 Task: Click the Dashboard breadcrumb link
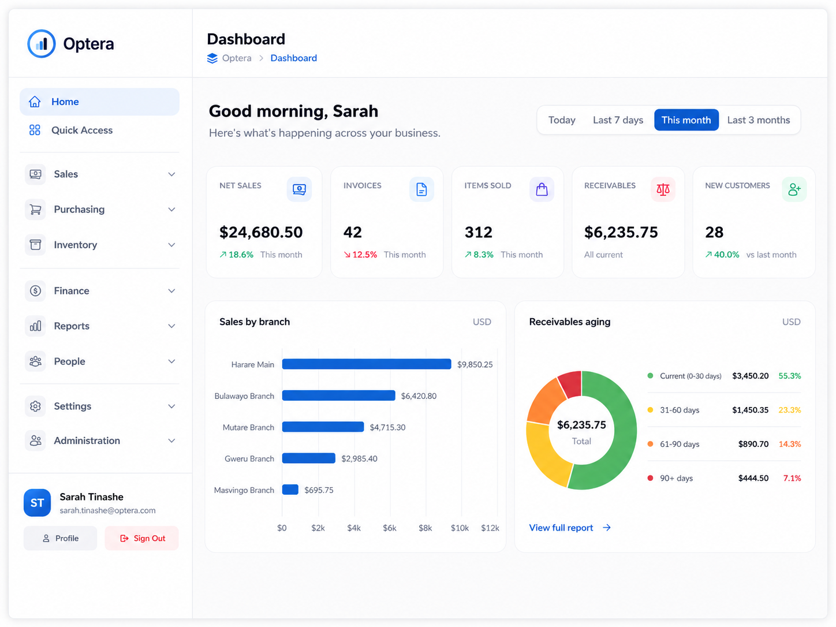tap(294, 58)
